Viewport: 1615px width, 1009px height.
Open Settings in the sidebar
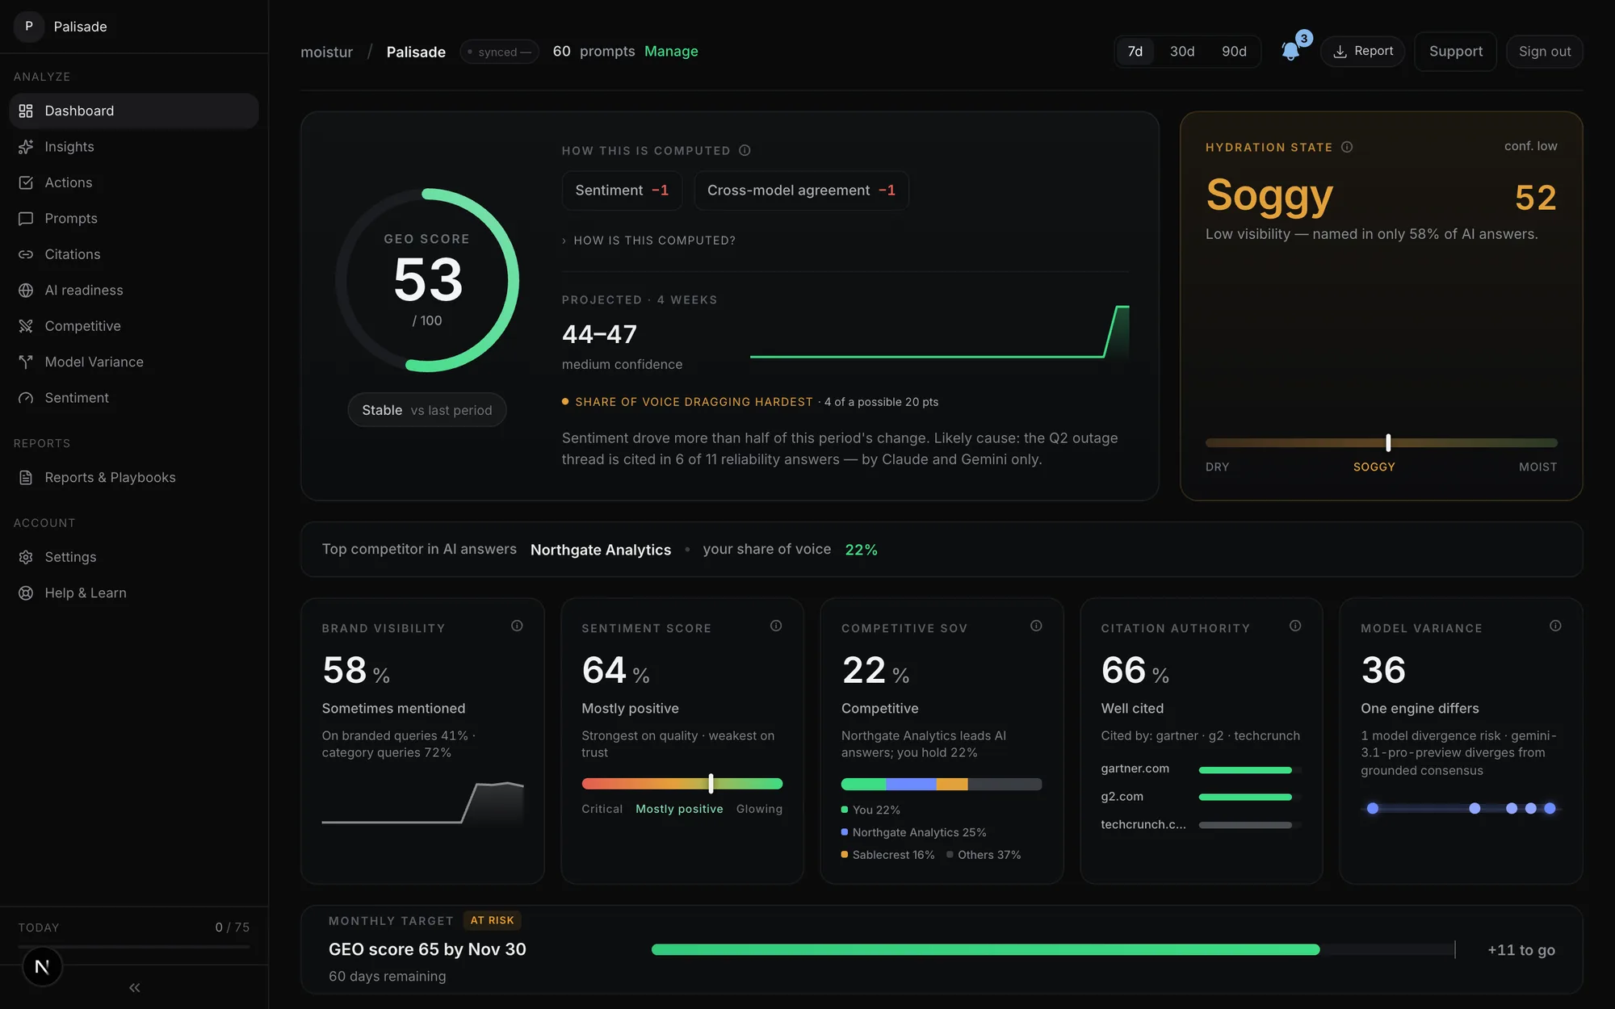tap(134, 557)
